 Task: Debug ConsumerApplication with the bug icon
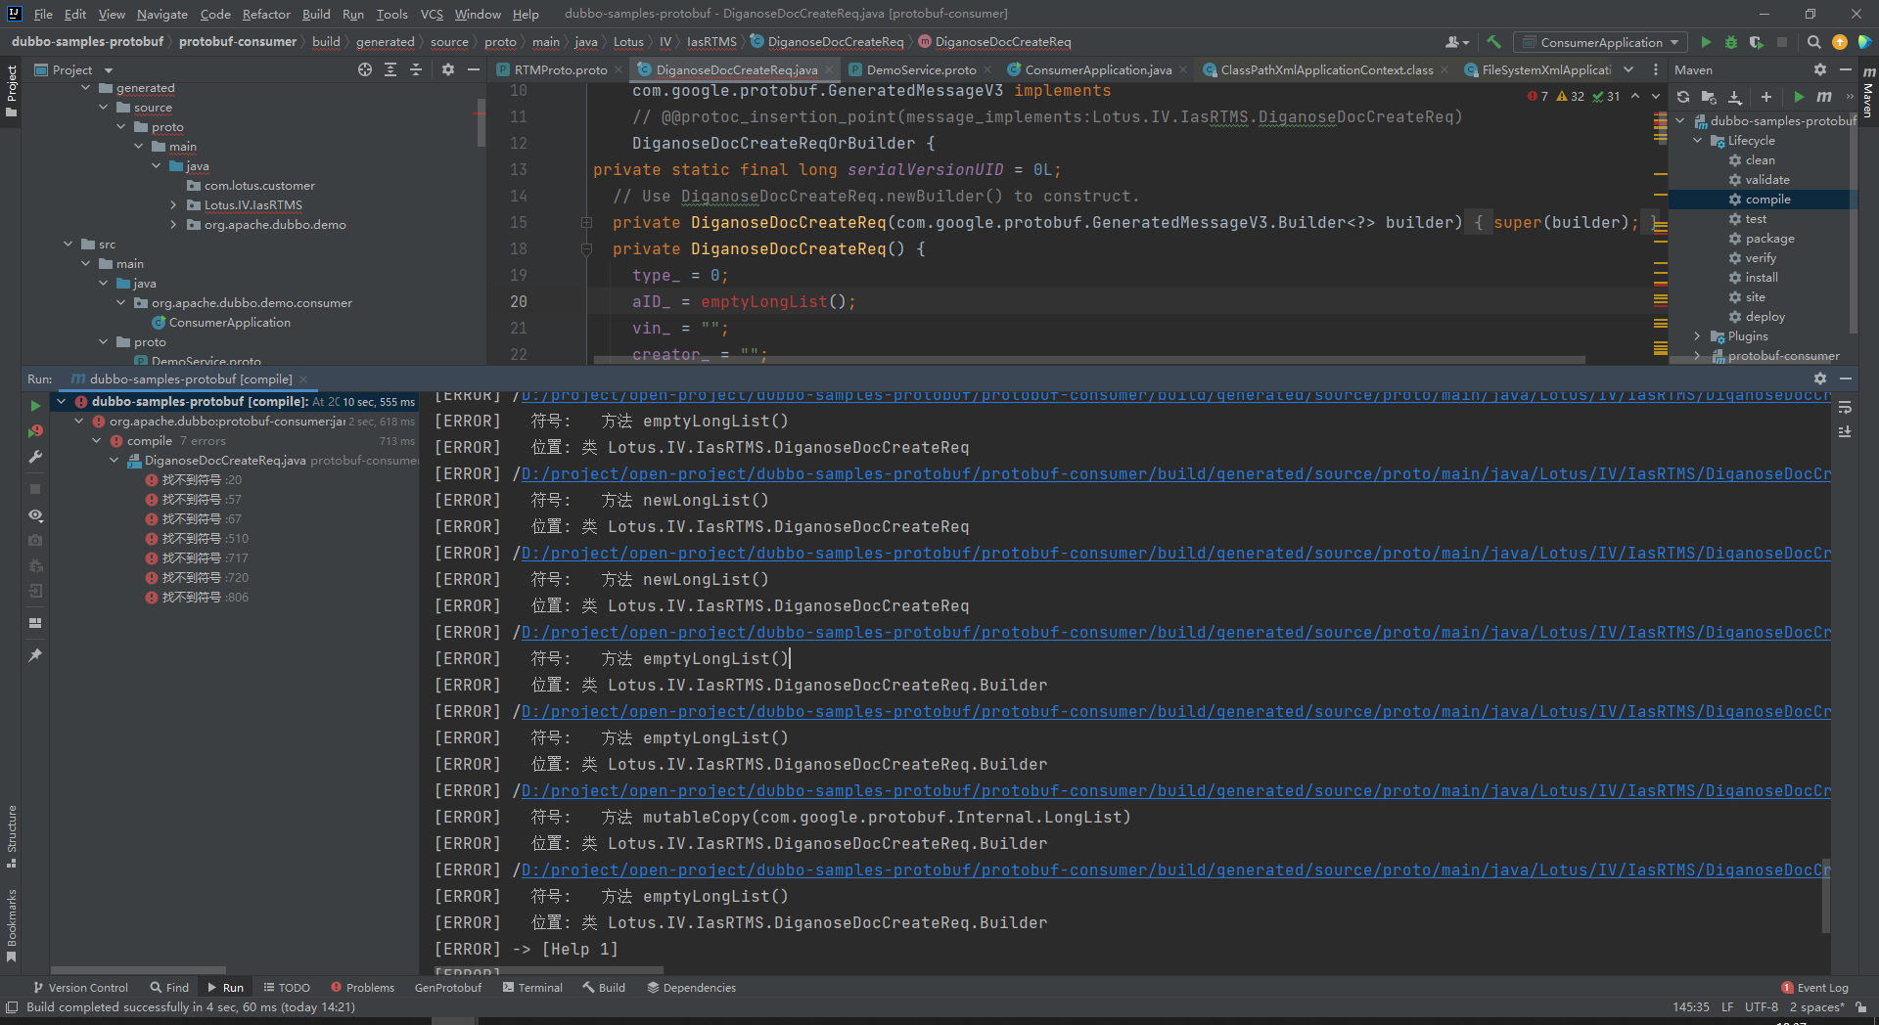tap(1730, 42)
